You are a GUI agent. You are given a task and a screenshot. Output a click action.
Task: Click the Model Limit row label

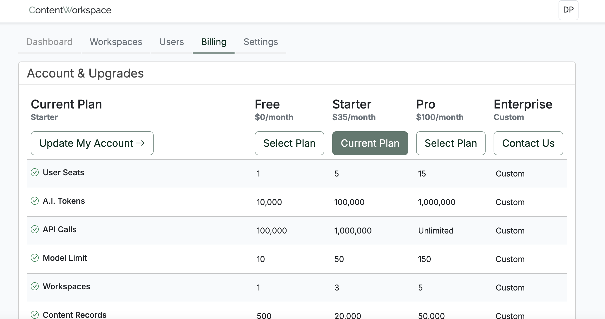pos(65,258)
